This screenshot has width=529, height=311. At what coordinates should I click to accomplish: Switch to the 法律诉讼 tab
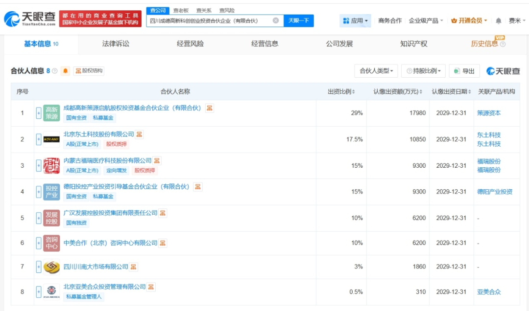pos(116,44)
